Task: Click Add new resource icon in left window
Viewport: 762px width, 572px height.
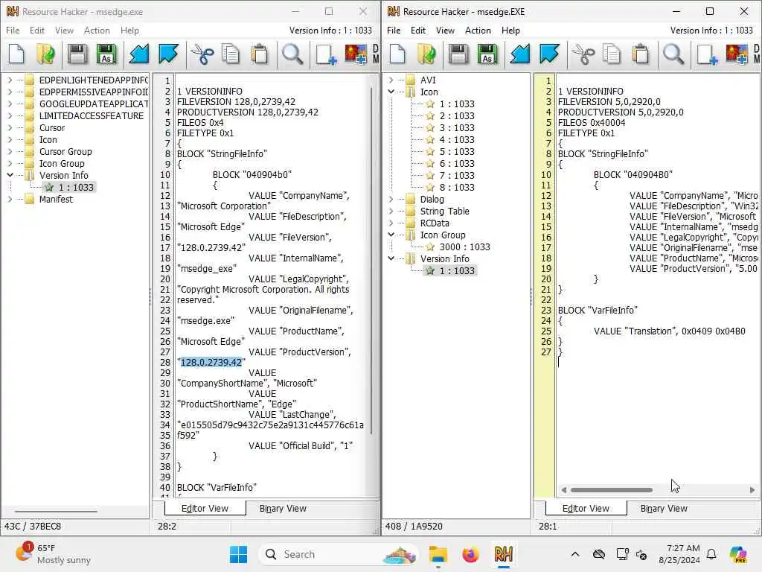Action: coord(326,54)
